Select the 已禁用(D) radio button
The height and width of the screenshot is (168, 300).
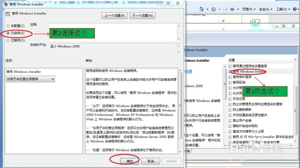pos(8,40)
